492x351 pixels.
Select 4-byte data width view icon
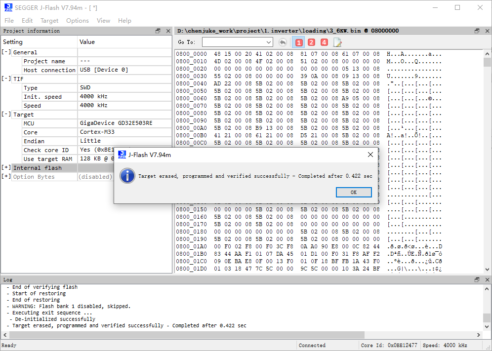[x=324, y=42]
